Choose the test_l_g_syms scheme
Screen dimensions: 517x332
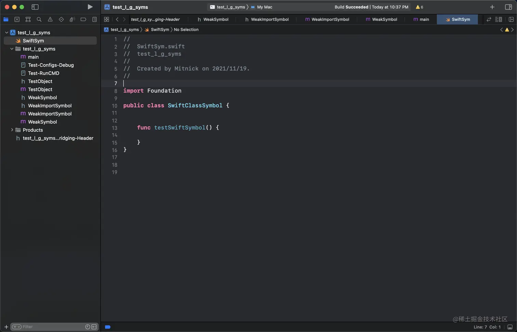[227, 7]
